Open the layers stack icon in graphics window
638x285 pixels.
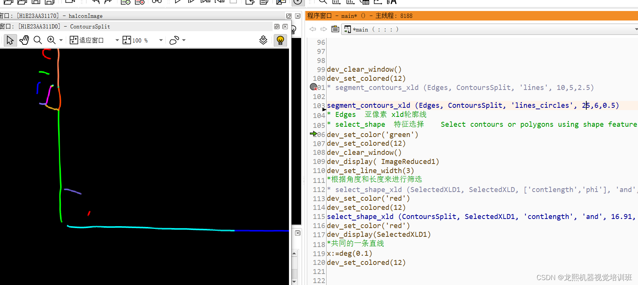263,40
